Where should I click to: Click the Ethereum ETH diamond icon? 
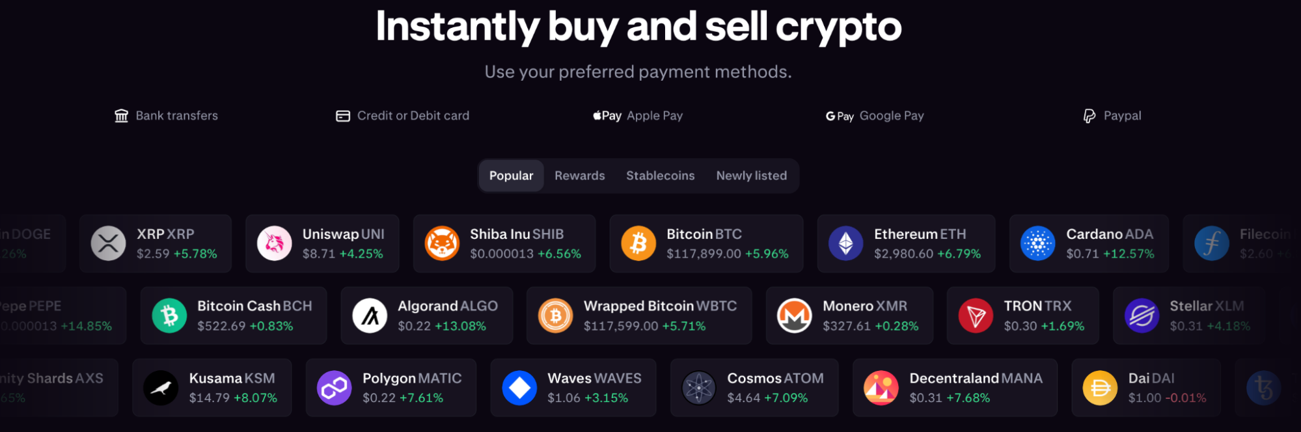[x=845, y=243]
